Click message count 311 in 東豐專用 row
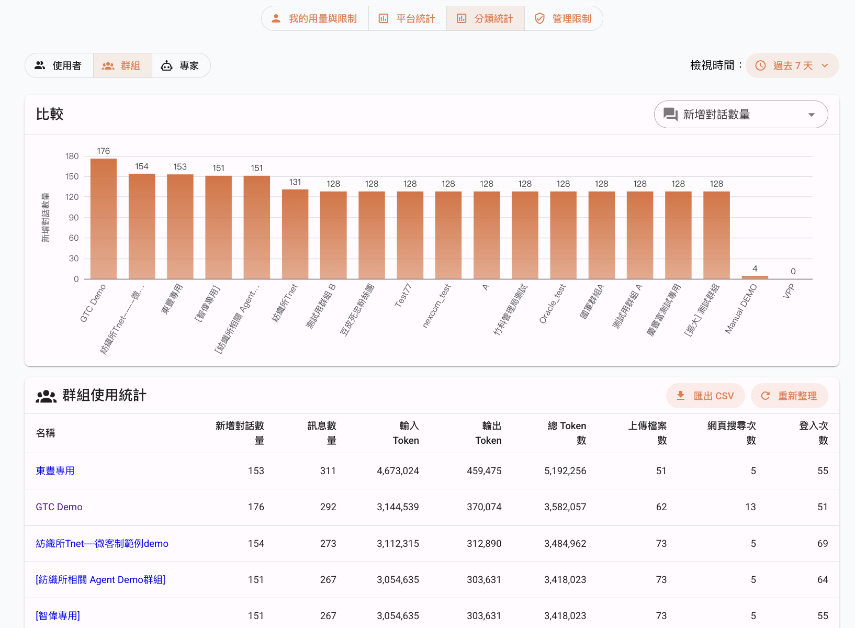This screenshot has width=855, height=628. [x=328, y=470]
